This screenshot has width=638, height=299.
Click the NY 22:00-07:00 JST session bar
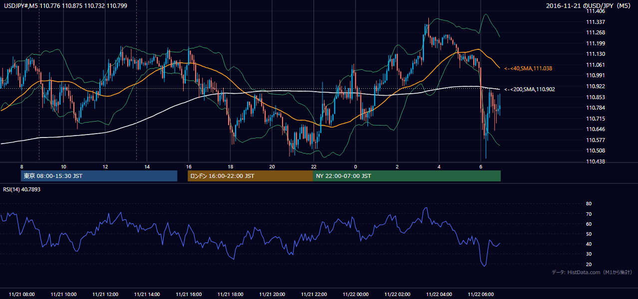tap(407, 176)
